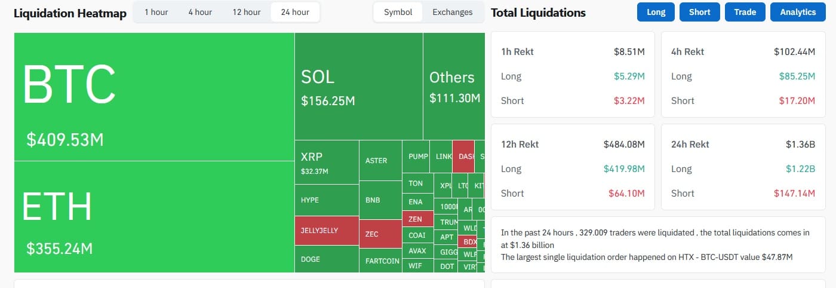The height and width of the screenshot is (288, 836).
Task: Select the red ZEC tile
Action: [380, 234]
